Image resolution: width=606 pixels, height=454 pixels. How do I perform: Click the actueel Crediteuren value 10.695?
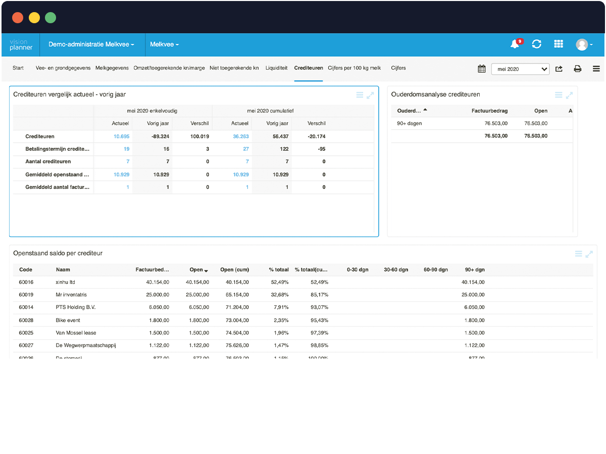[x=121, y=136]
